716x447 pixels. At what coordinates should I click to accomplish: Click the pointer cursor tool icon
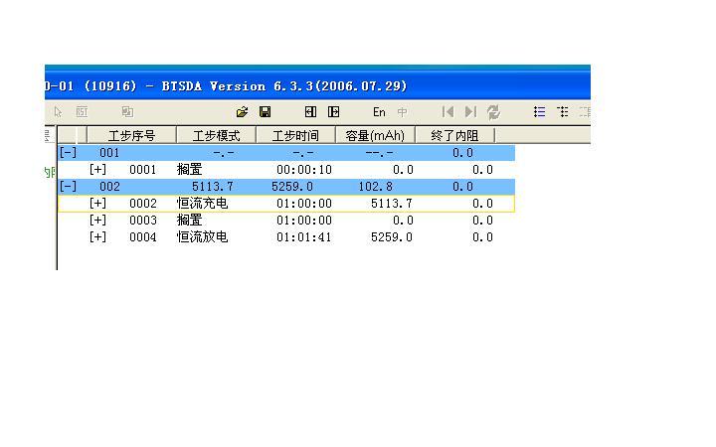click(x=58, y=111)
